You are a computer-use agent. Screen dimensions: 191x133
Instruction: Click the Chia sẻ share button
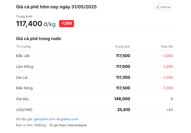point(163,7)
